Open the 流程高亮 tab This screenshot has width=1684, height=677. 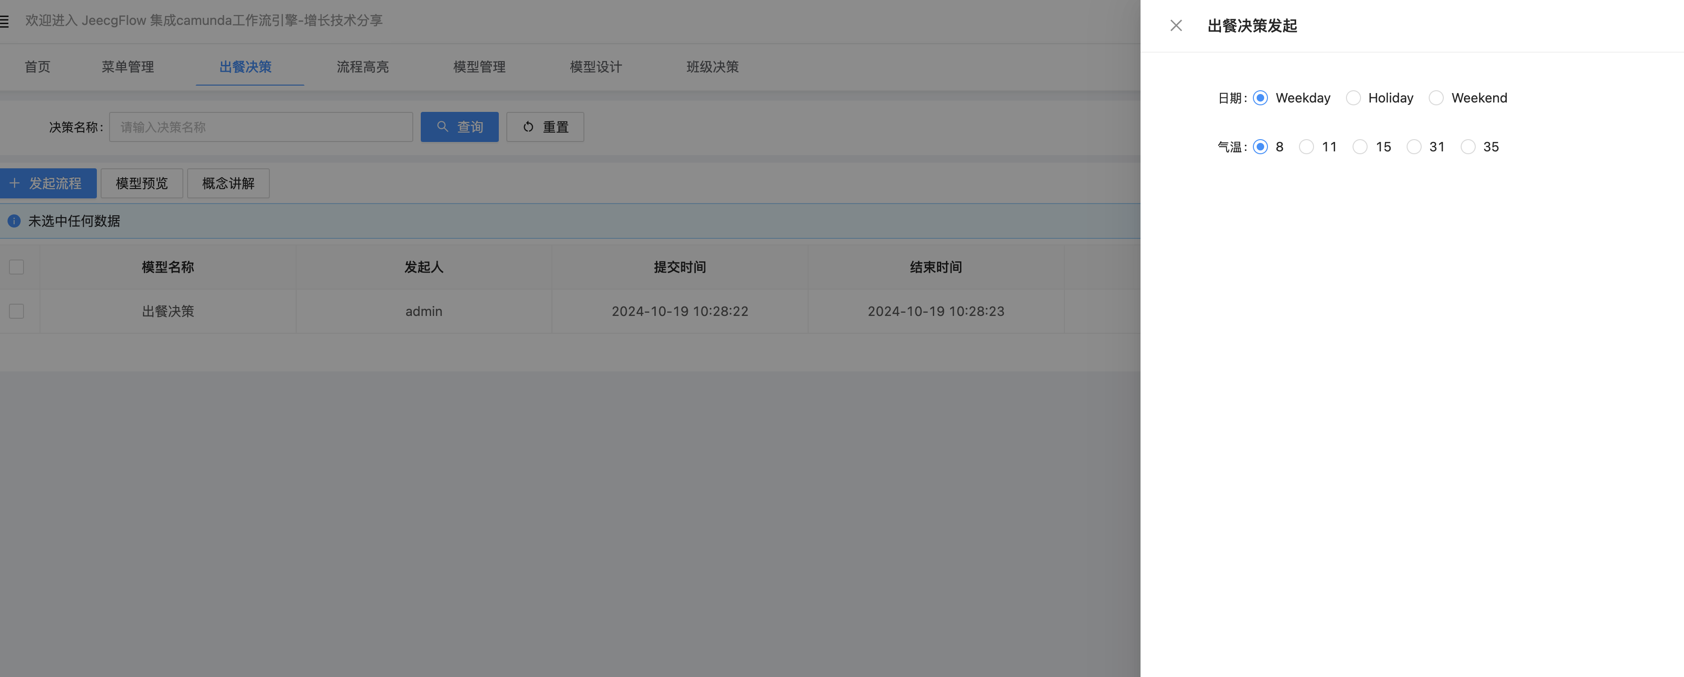362,67
